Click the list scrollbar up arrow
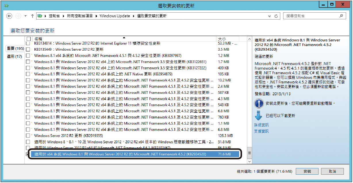Viewport: 353px width, 183px height. (249, 39)
